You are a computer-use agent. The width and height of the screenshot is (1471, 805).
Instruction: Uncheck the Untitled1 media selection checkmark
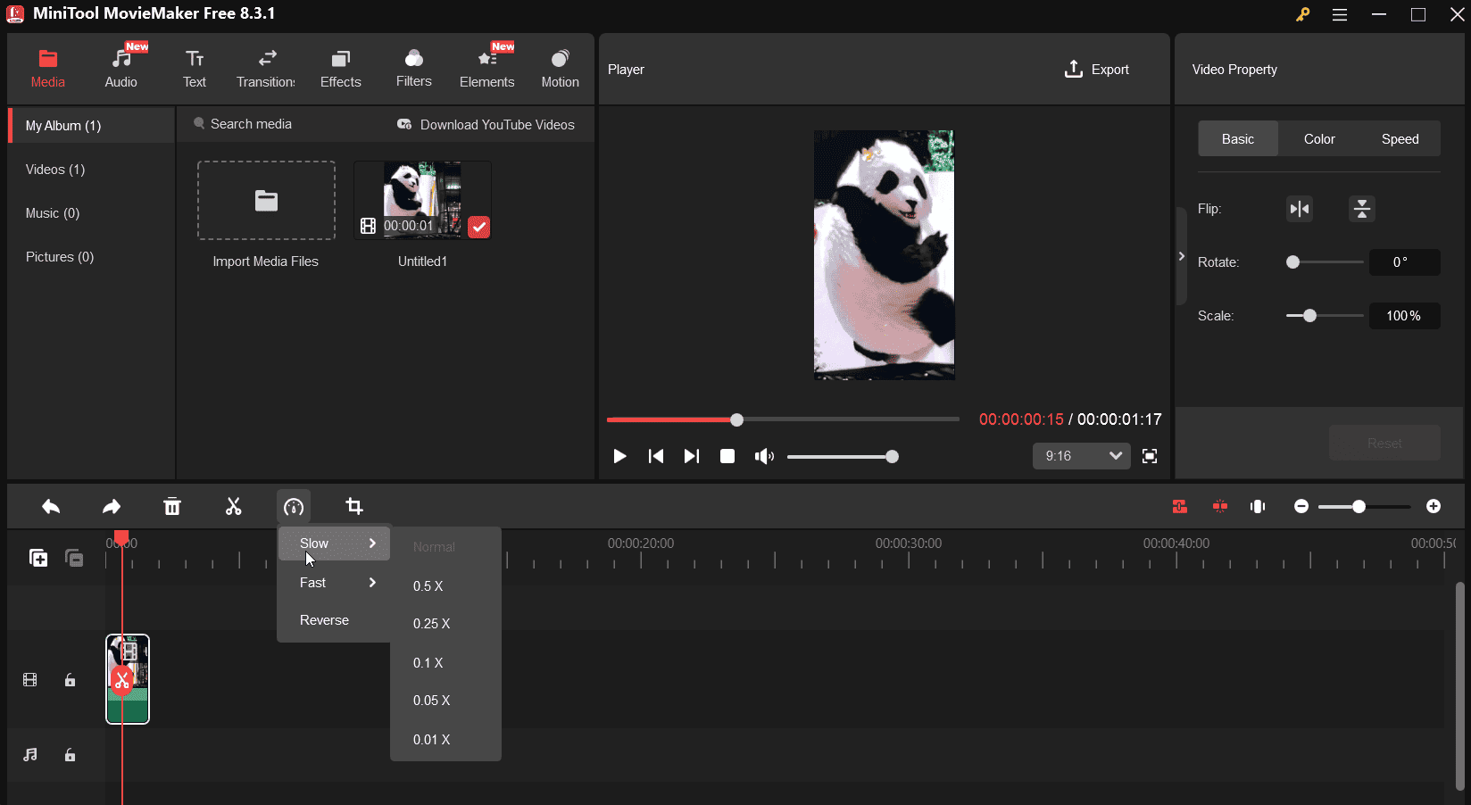pyautogui.click(x=478, y=228)
